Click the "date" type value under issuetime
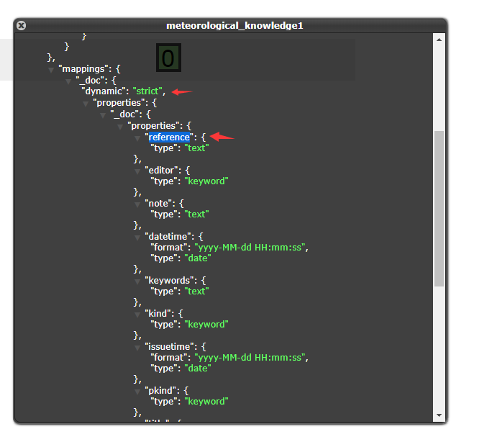The image size is (492, 447). click(198, 368)
